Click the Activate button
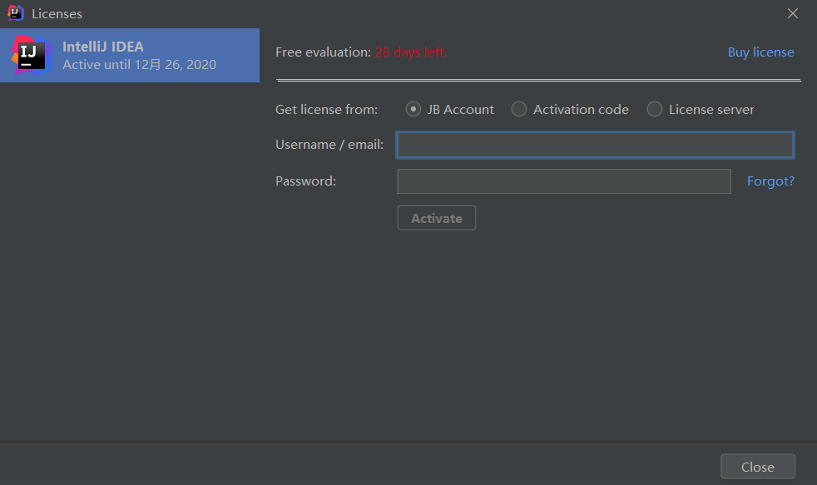Image resolution: width=817 pixels, height=485 pixels. pyautogui.click(x=437, y=218)
